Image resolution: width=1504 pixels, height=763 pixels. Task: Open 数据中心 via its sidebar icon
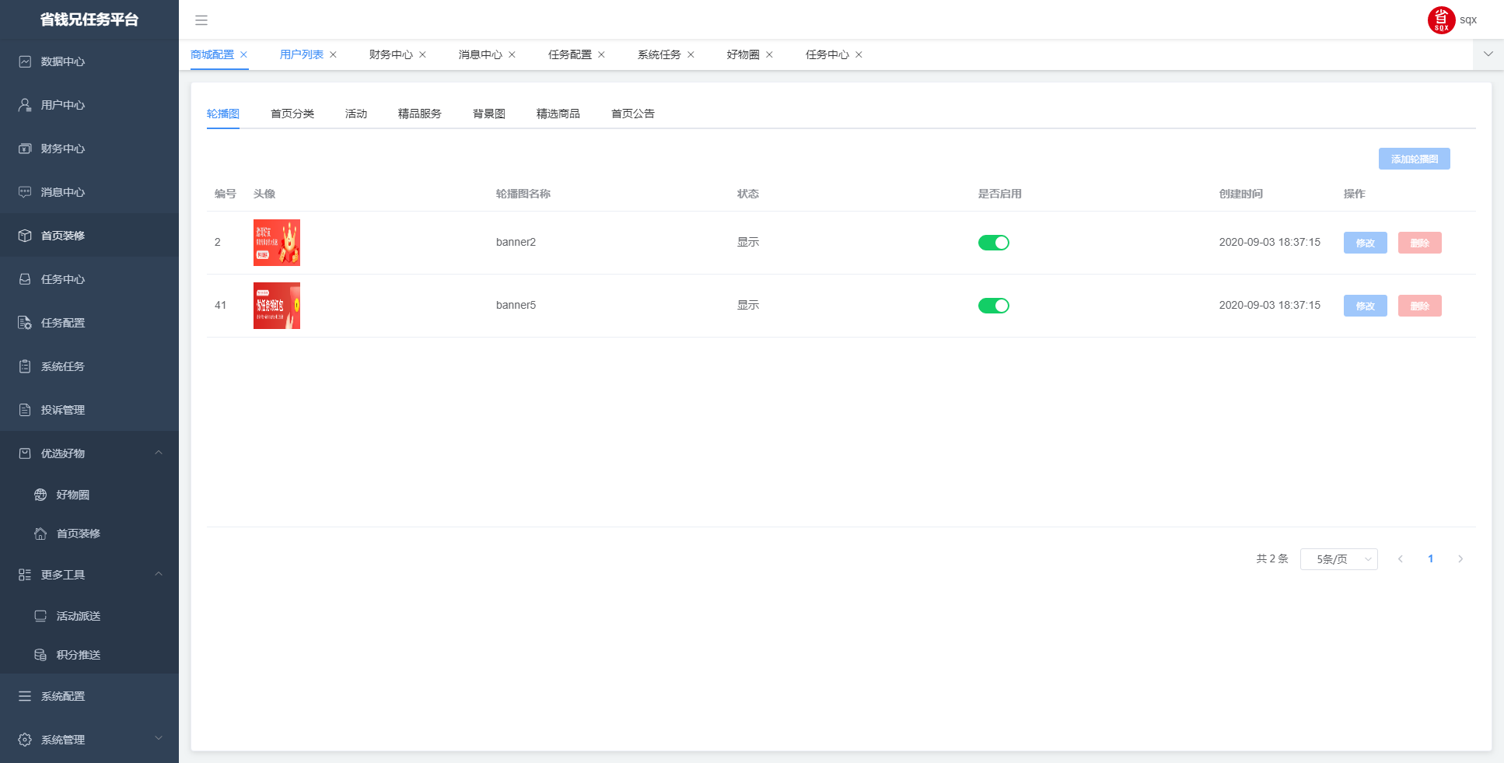(x=25, y=61)
